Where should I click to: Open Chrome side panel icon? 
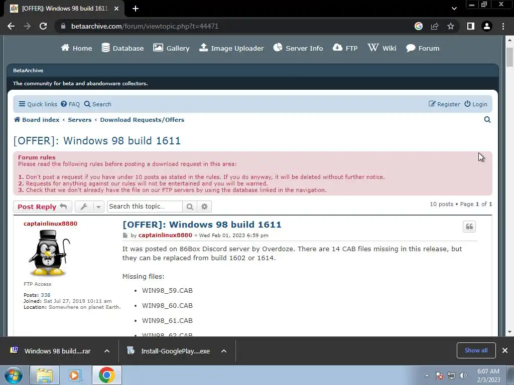471,26
